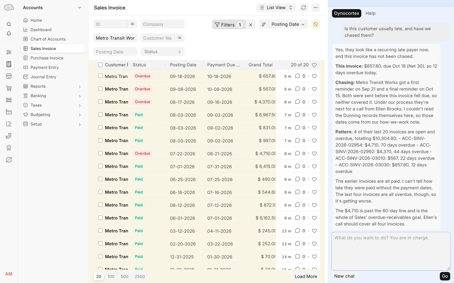This screenshot has width=454, height=283.
Task: Open notifications bell icon
Action: pos(9,34)
